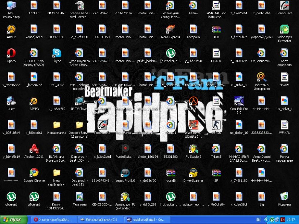Image resolution: width=299 pixels, height=224 pixels.
Task: Switch to Opera taskbar window
Action: pos(53,220)
